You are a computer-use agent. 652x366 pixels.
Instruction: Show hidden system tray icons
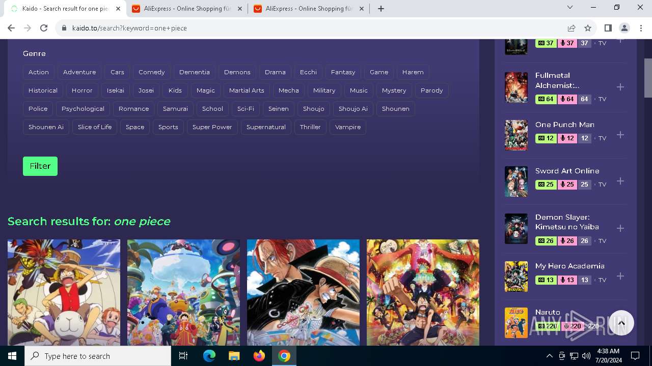coord(549,356)
